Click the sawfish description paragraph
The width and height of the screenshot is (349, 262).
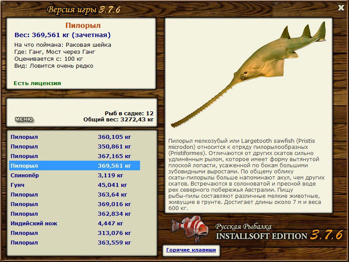[x=246, y=174]
